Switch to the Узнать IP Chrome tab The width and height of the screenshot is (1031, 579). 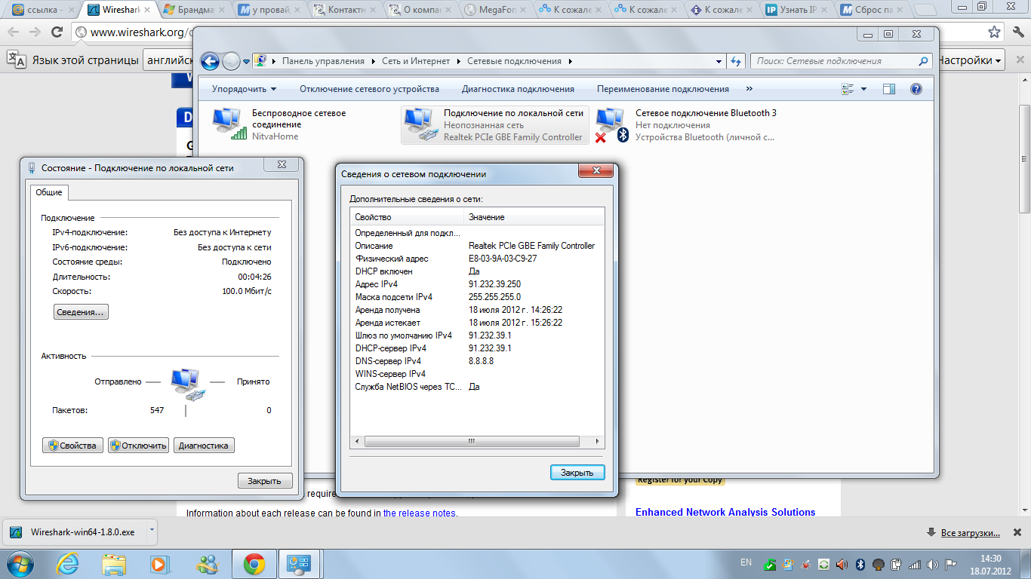tap(795, 11)
